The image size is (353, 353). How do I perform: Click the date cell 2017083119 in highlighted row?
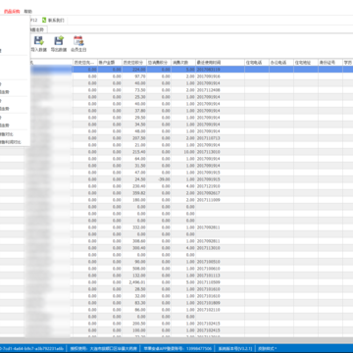coord(220,70)
